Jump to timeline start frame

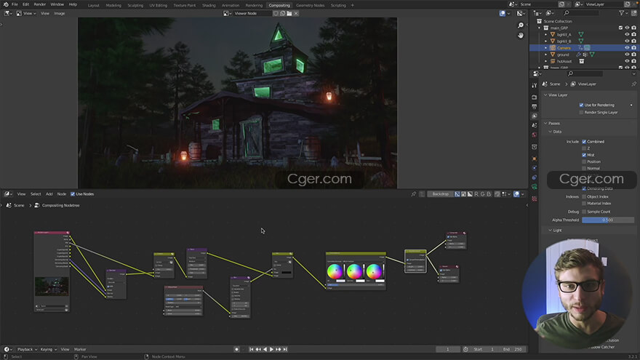[252, 349]
